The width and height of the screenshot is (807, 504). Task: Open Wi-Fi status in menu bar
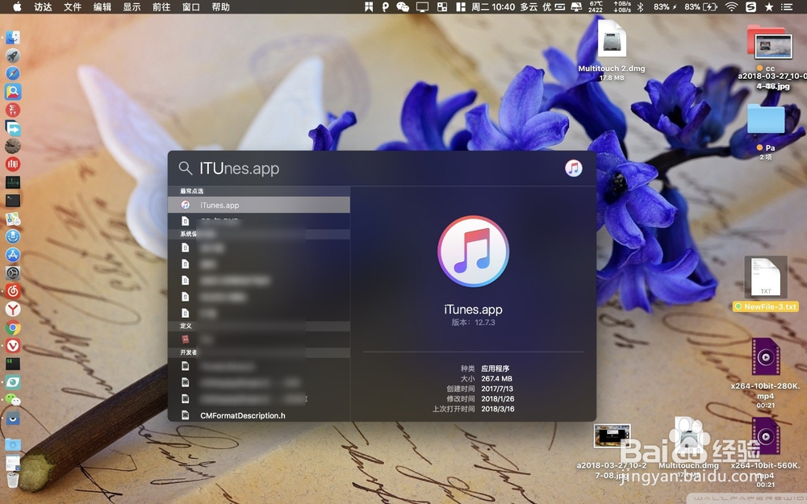(731, 6)
